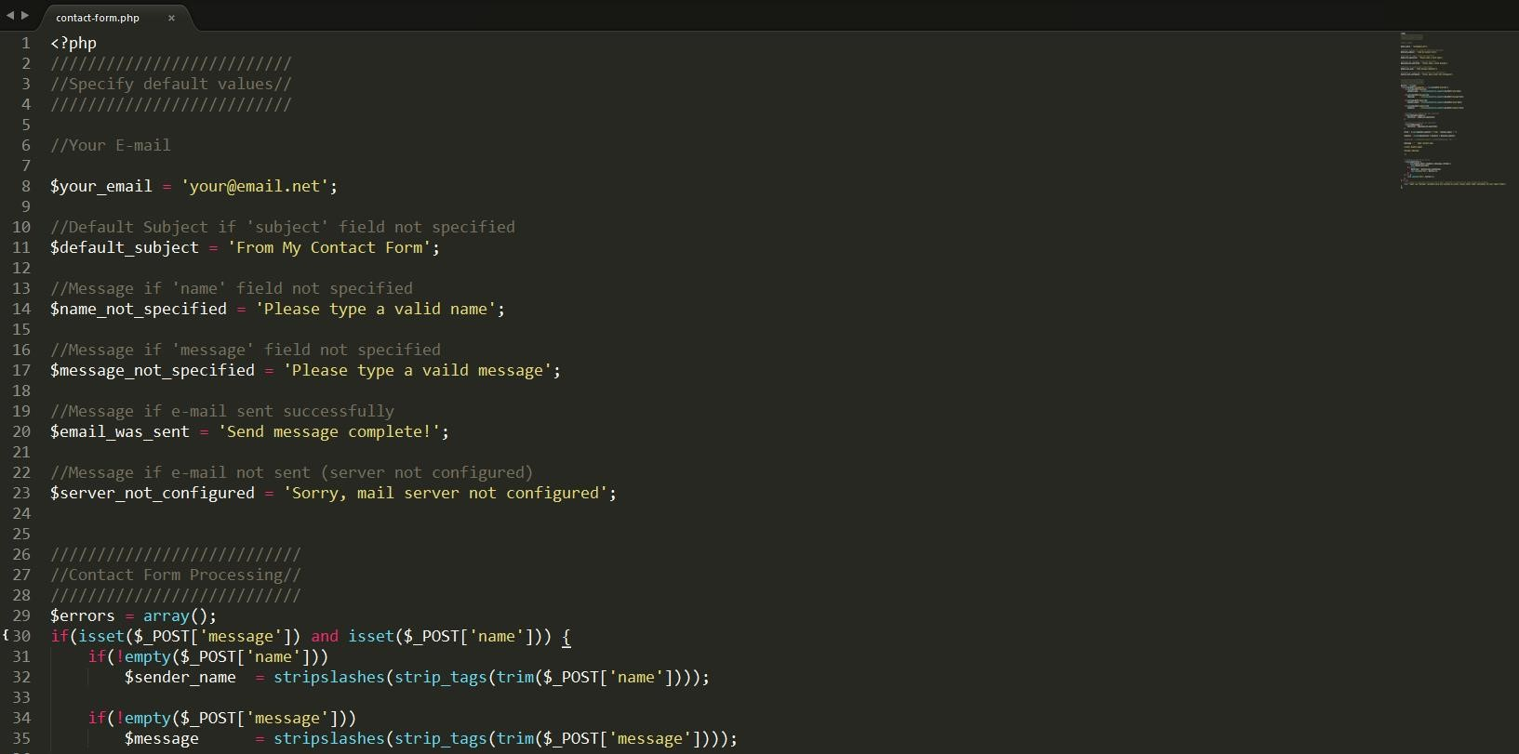Click the //Your E-mail comment line
1519x754 pixels.
[x=111, y=145]
